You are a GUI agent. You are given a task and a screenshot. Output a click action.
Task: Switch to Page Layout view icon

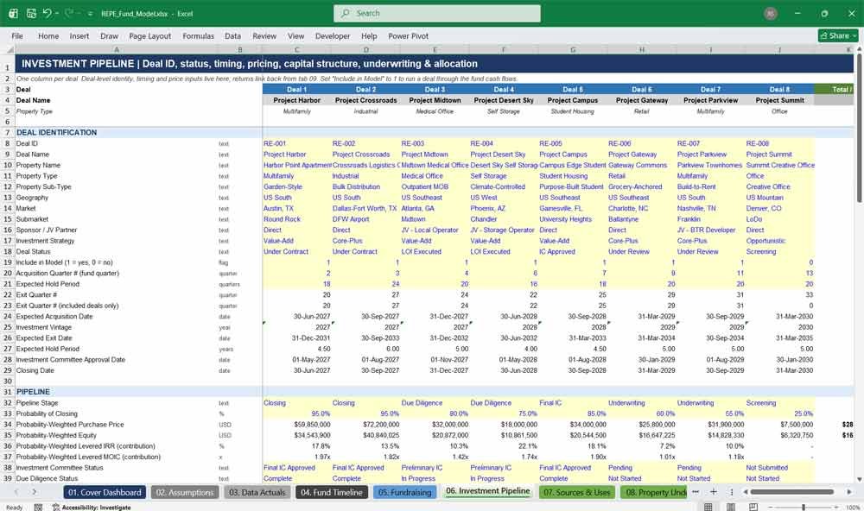730,507
